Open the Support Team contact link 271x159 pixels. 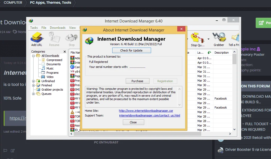click(150, 115)
